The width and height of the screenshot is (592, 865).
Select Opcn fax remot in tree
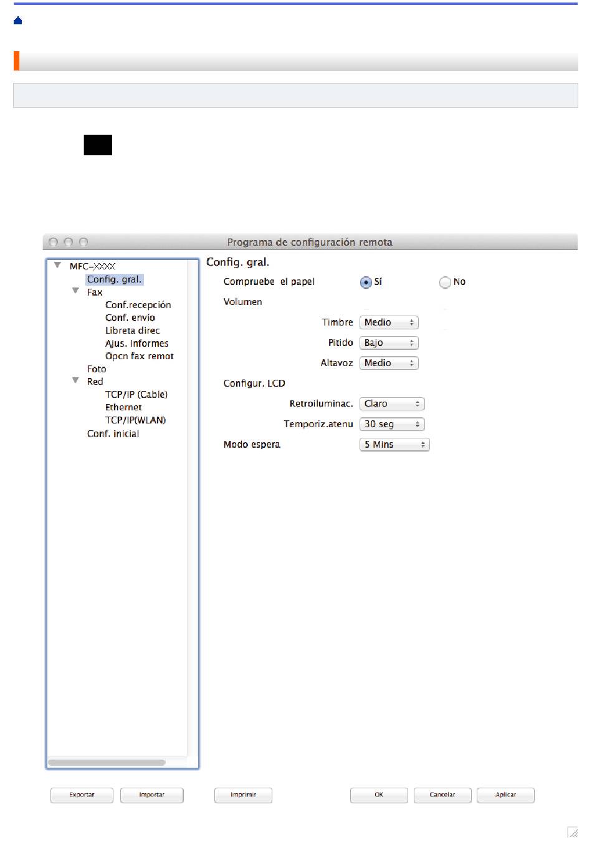click(140, 356)
